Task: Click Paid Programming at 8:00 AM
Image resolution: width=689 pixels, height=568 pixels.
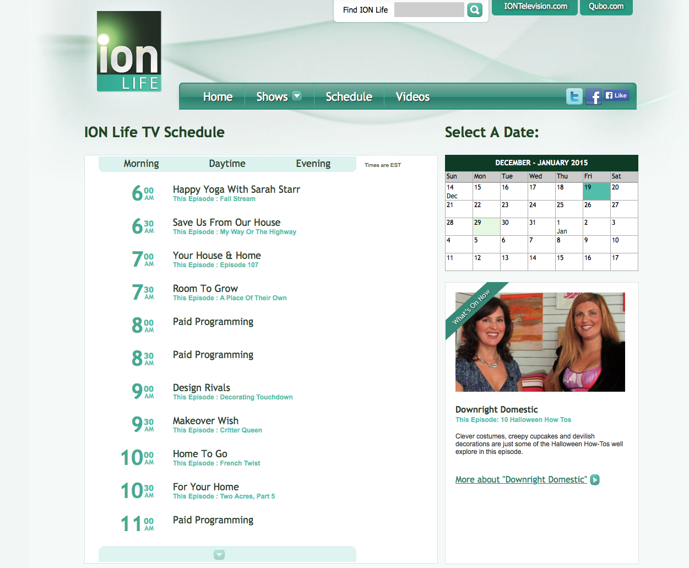Action: pos(213,322)
